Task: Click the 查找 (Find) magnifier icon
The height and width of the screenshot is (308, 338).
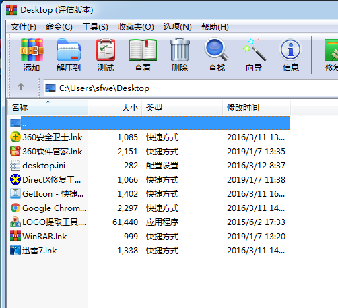Action: [216, 50]
